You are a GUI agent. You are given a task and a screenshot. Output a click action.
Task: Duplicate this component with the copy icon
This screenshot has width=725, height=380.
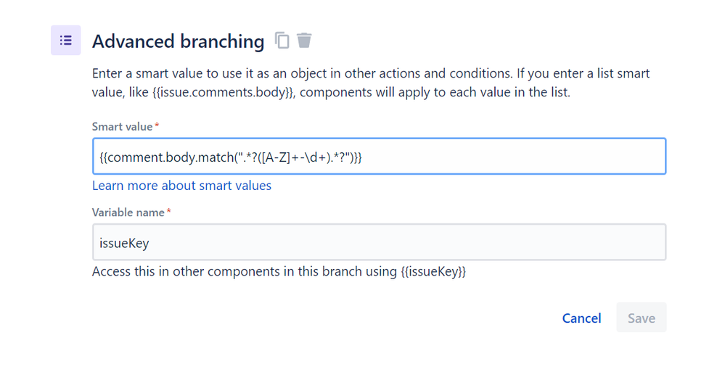(282, 40)
